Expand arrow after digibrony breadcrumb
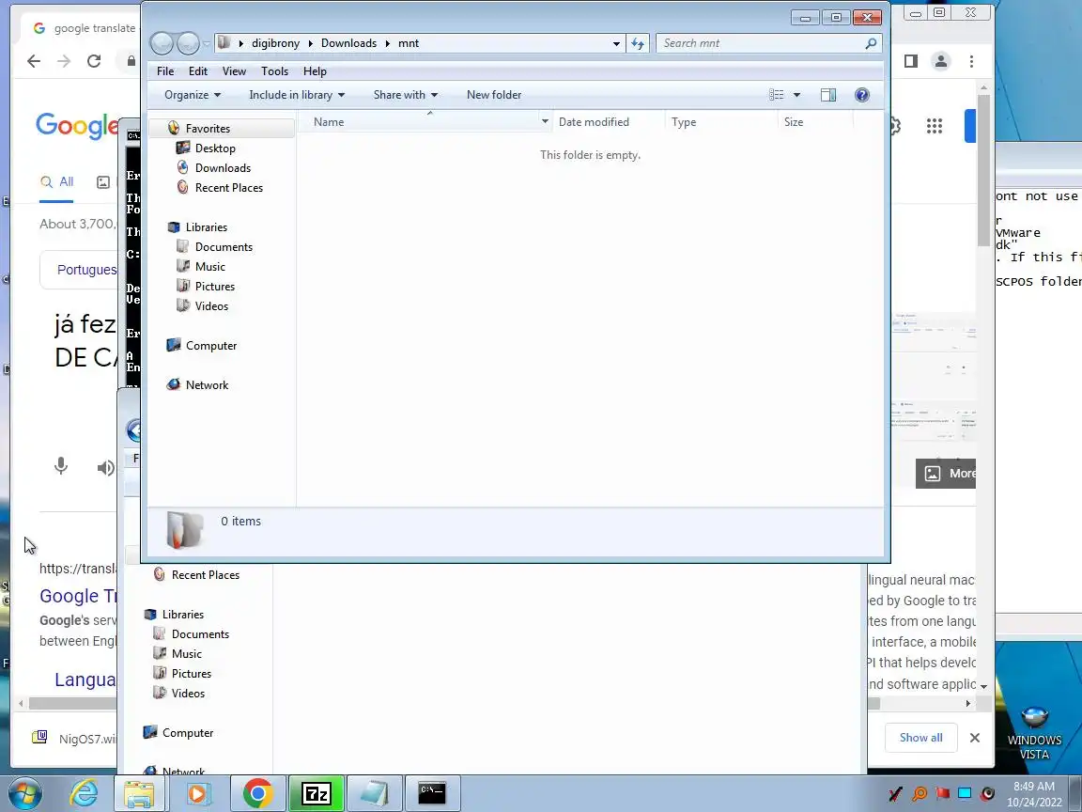 (311, 43)
